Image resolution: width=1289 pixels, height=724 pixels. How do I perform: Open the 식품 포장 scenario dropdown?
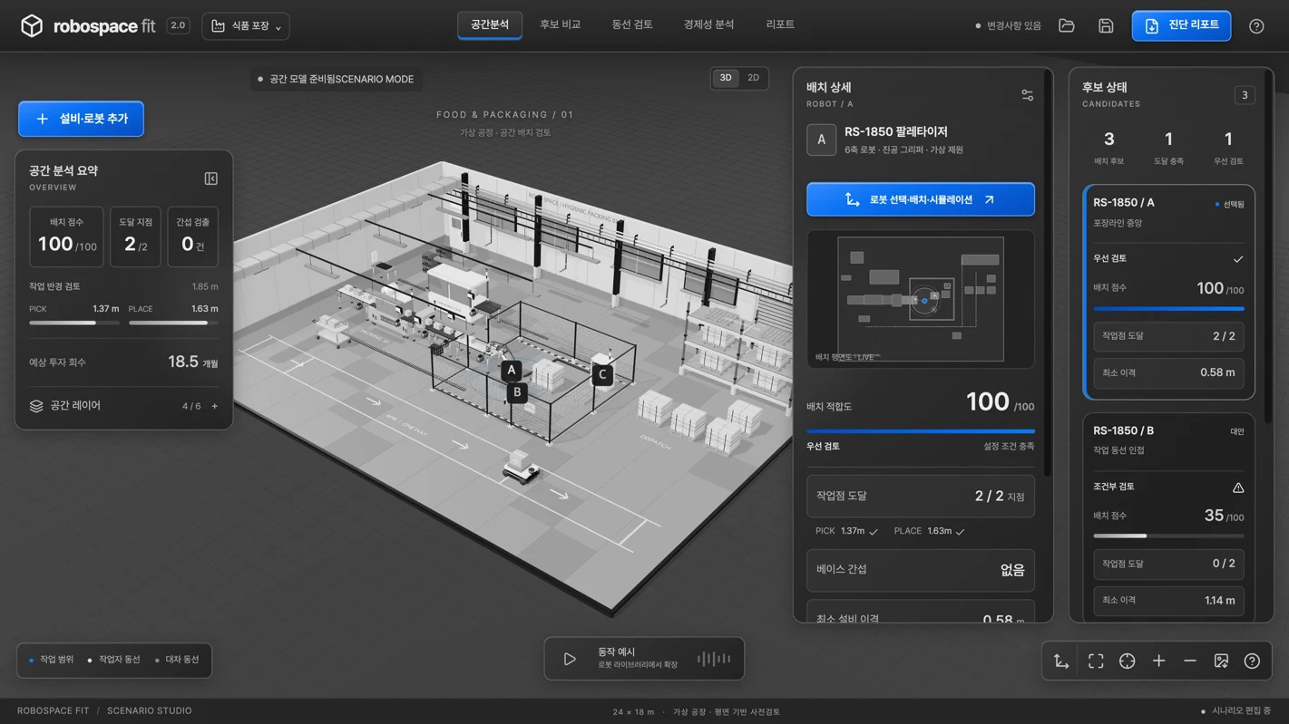click(246, 26)
